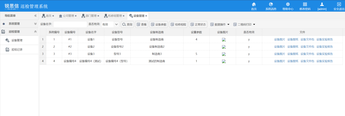Screen dimensions: 345x116
Task: Open the 设备图片 thumbnail in the 设备3 row
Action: point(224,54)
